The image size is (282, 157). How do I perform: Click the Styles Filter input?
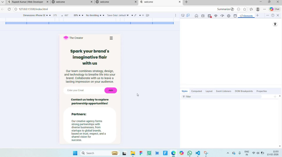point(221,97)
